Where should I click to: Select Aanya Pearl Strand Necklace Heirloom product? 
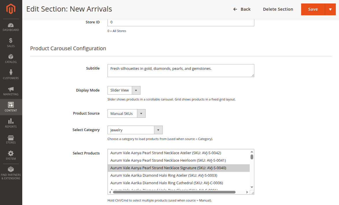point(179,161)
